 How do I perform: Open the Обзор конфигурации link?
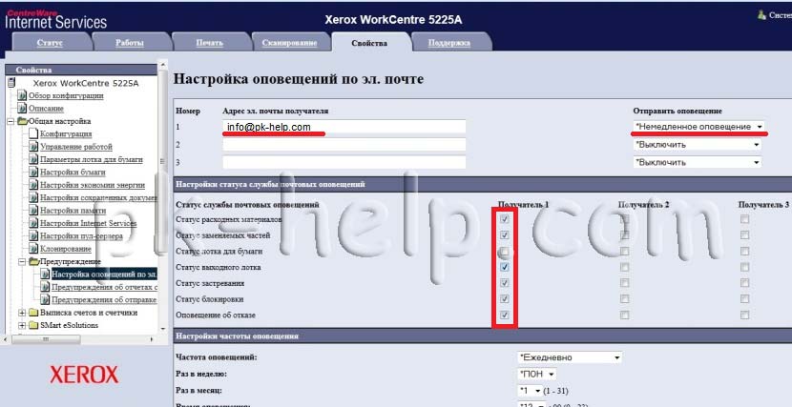tap(66, 95)
